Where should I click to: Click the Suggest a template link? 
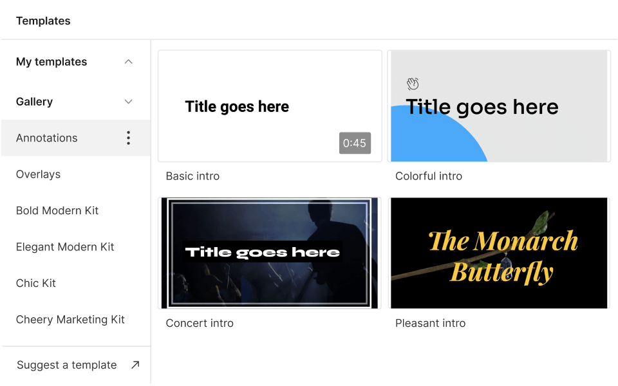click(66, 364)
